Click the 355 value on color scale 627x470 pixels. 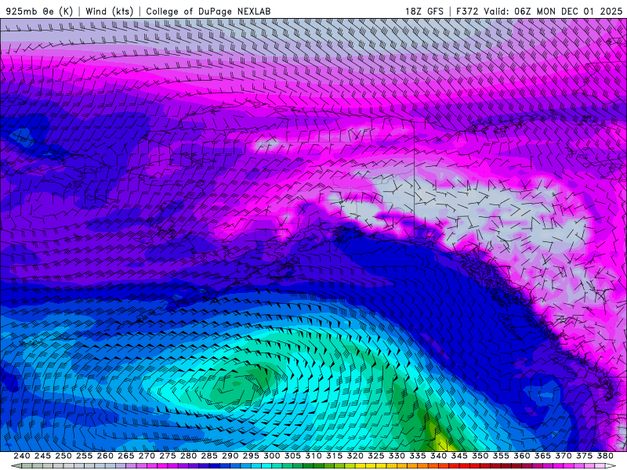(501, 456)
